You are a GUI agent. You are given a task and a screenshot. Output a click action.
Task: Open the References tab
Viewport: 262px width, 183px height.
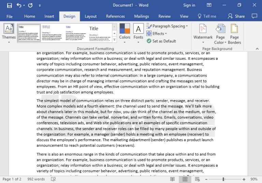115,16
